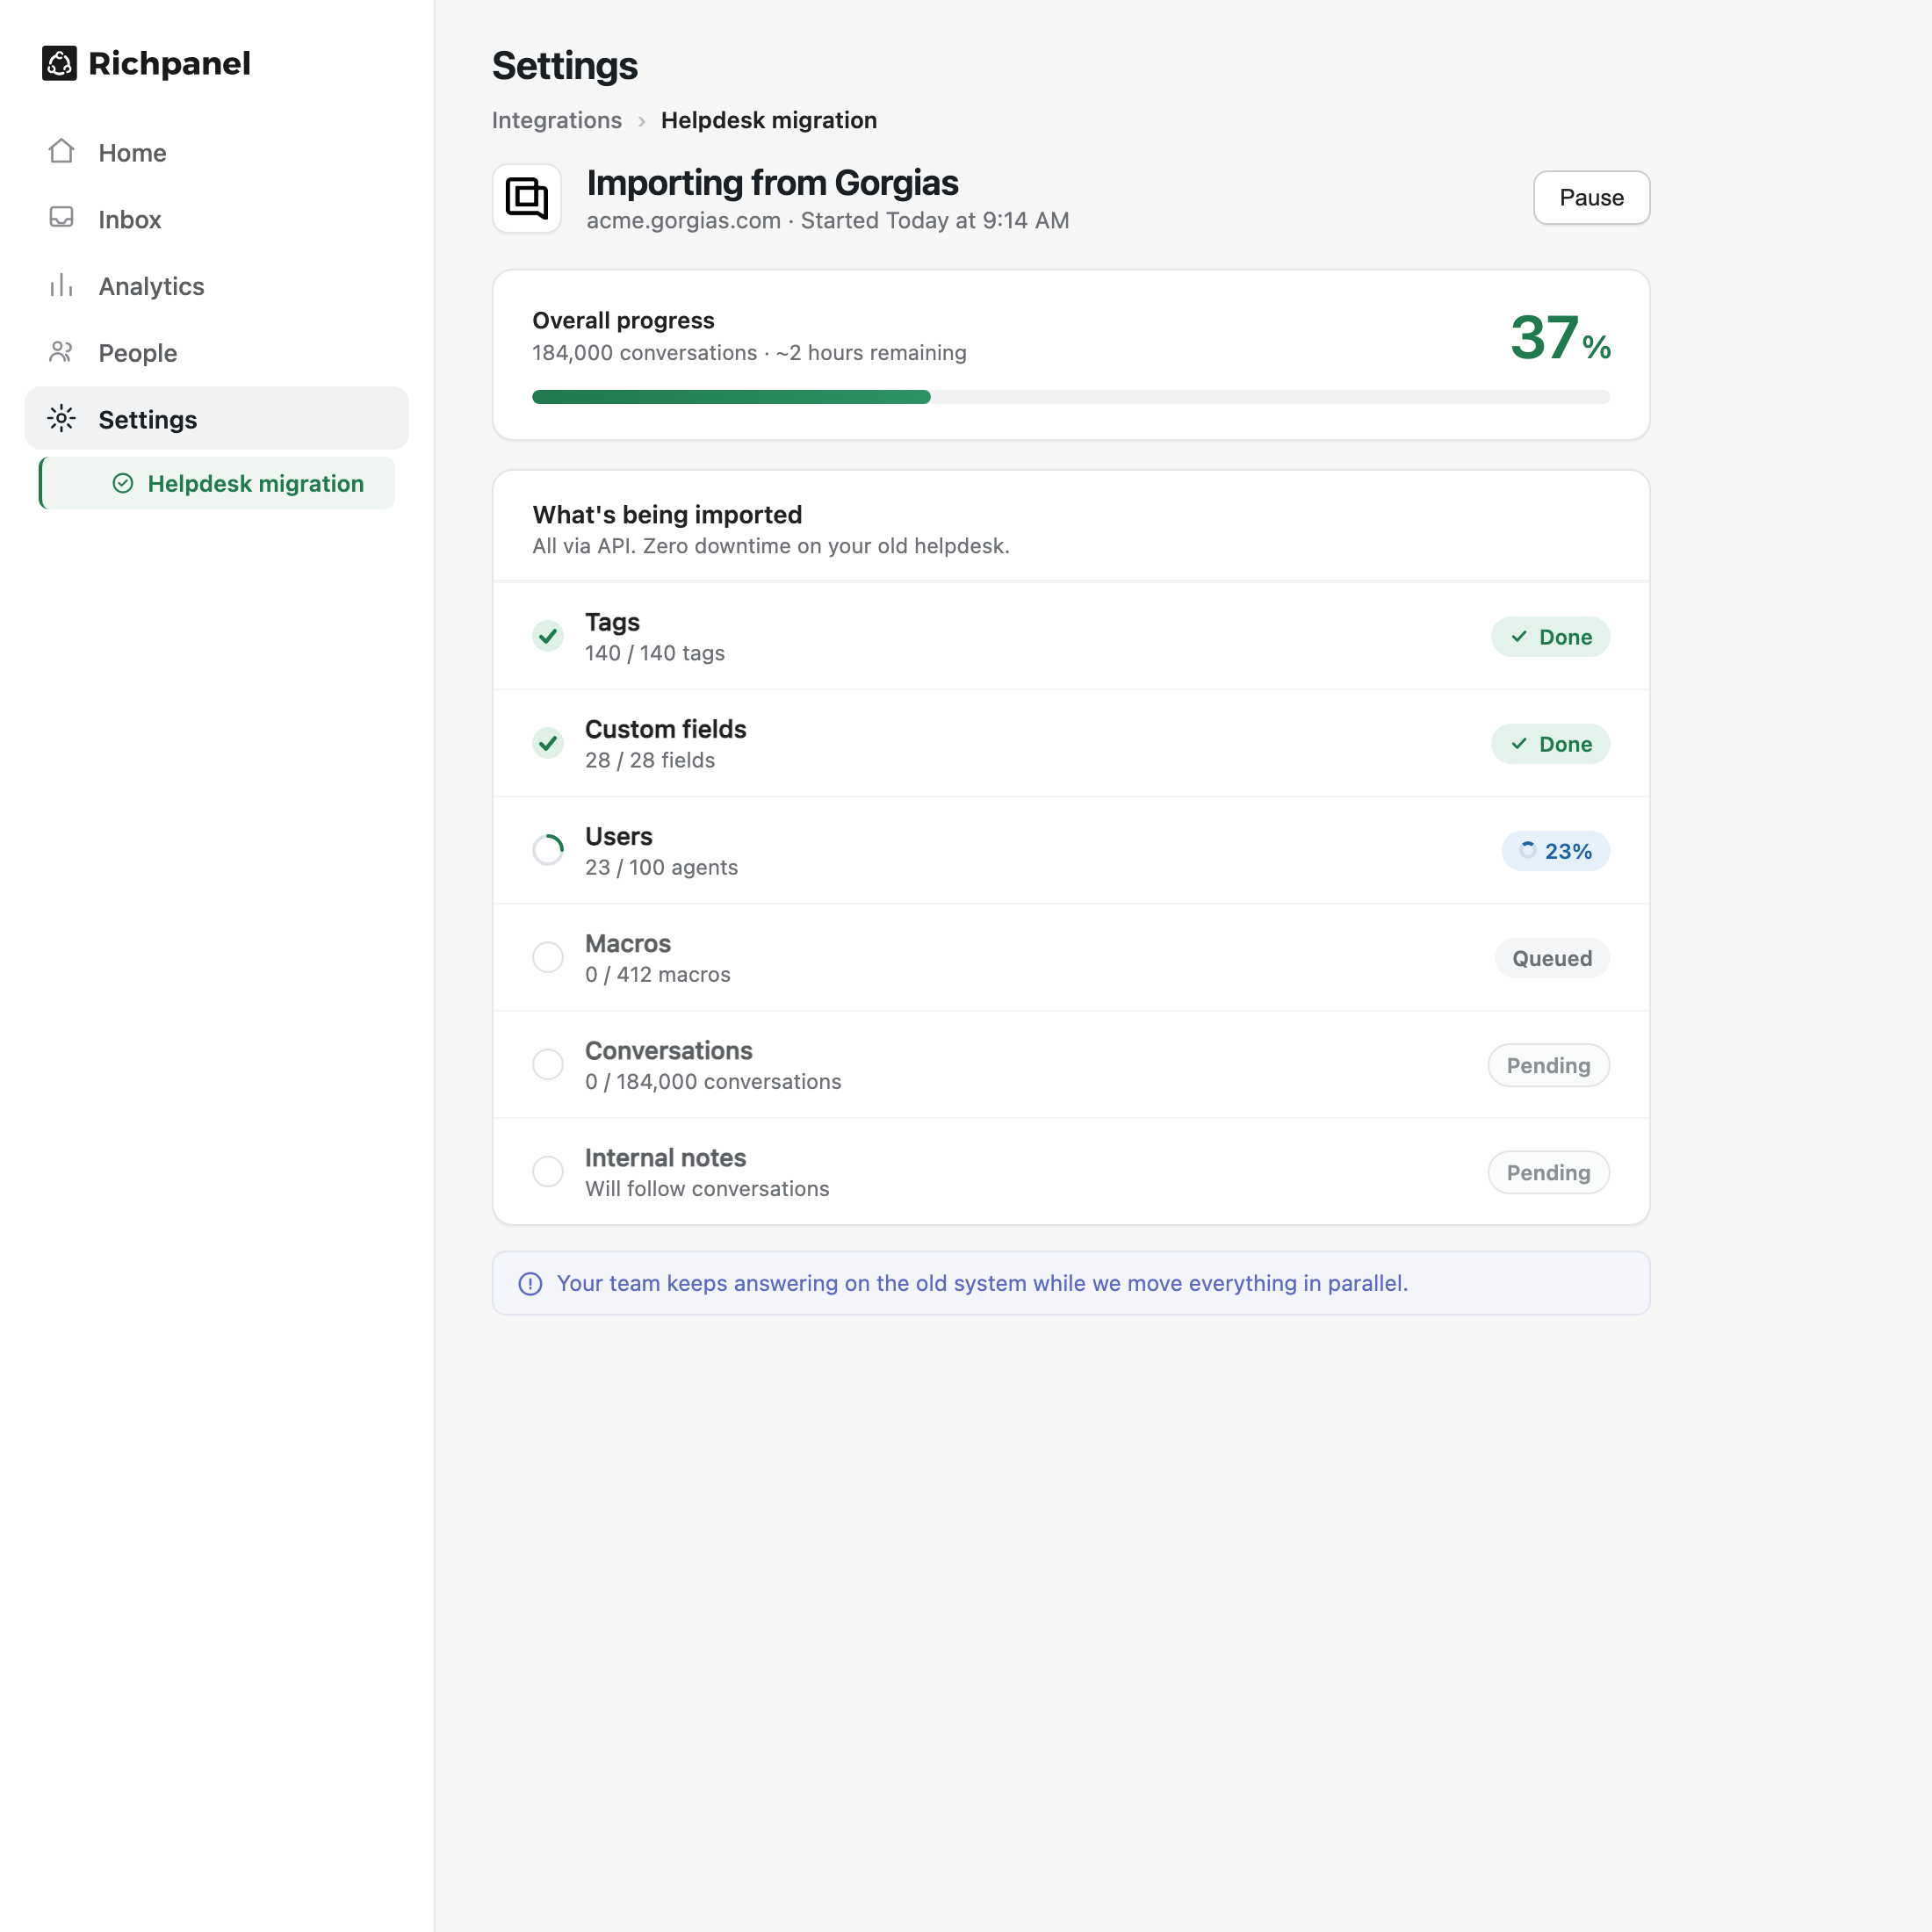
Task: Click the Settings page title
Action: [565, 66]
